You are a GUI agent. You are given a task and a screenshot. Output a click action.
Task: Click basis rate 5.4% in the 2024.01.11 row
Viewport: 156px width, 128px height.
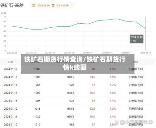[113, 117]
